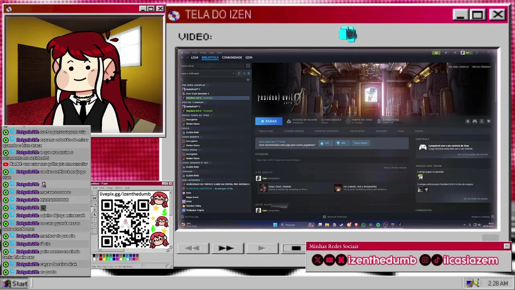Toggle ready-to-play filter icon
This screenshot has height=290, width=515.
(248, 73)
